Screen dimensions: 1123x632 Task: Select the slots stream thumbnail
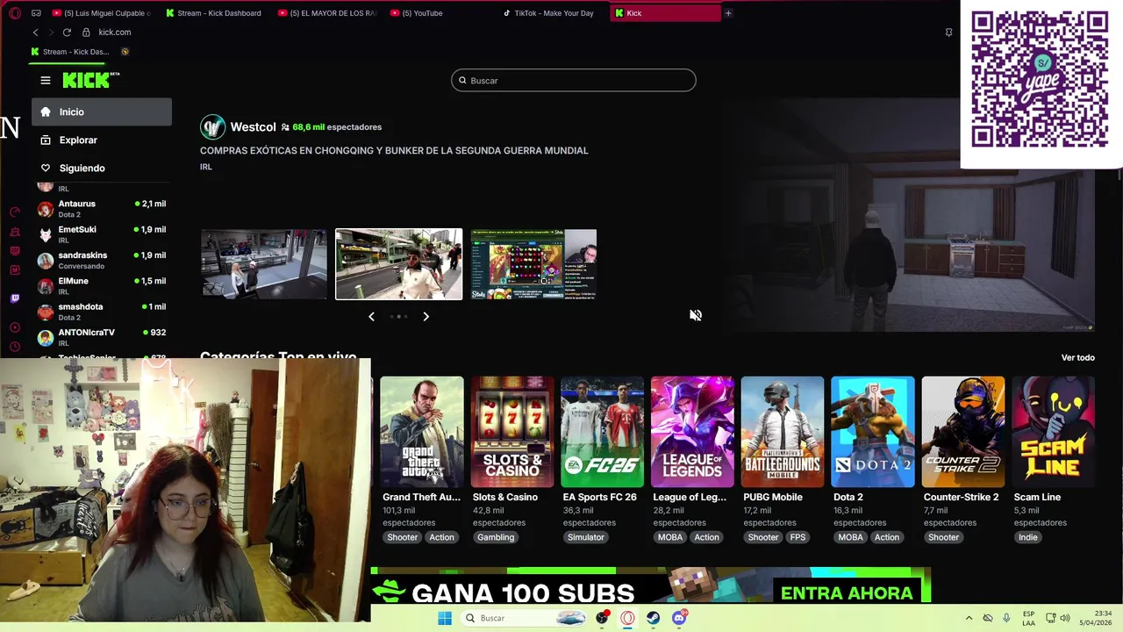pos(533,264)
